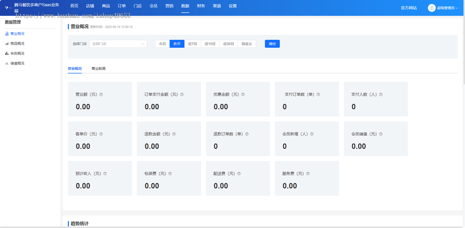Click the 清空 button to clear filters

pyautogui.click(x=272, y=43)
